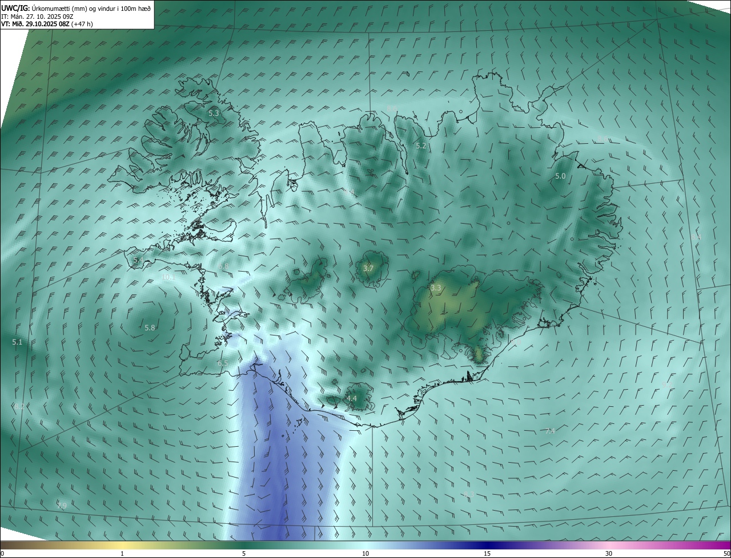
Task: Click the 9.2 value label on the map
Action: [666, 386]
